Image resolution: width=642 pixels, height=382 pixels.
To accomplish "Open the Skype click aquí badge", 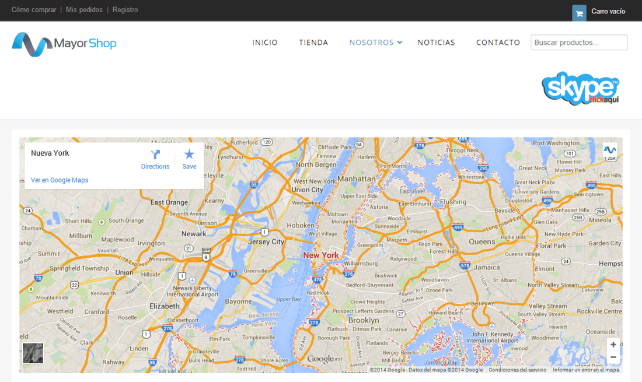I will [x=581, y=88].
